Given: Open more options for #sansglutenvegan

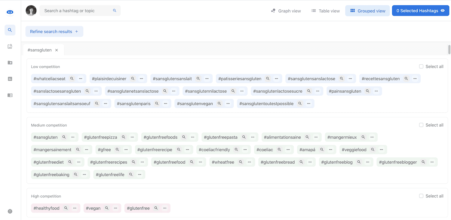Looking at the screenshot, I should 228,104.
